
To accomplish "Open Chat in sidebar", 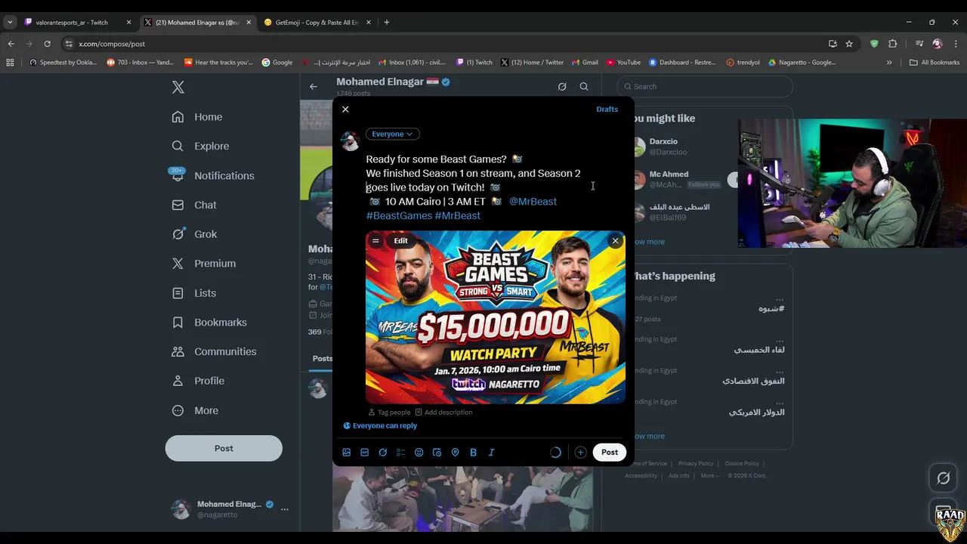I will coord(194,205).
